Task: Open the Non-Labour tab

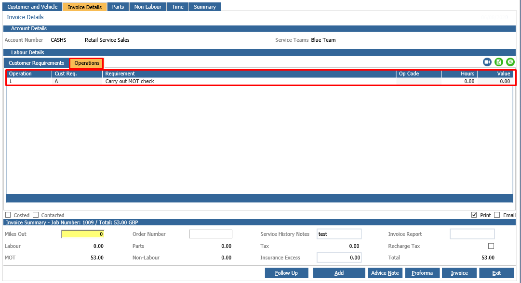Action: tap(148, 7)
